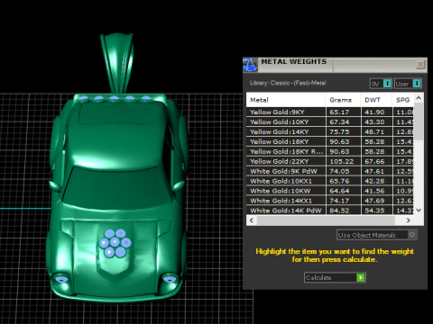Image resolution: width=433 pixels, height=324 pixels.
Task: Sort by the Metal column header
Action: (x=286, y=100)
